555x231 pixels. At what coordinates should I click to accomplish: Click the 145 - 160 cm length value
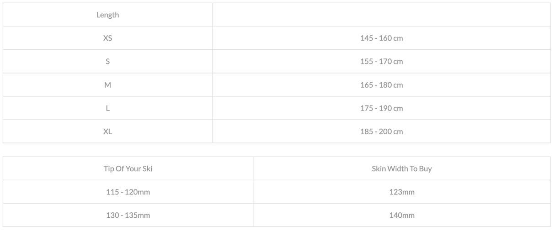(381, 38)
